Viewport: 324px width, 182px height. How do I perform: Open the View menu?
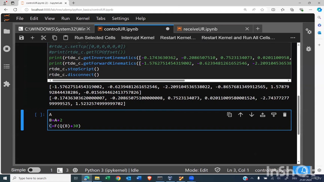pos(50,18)
